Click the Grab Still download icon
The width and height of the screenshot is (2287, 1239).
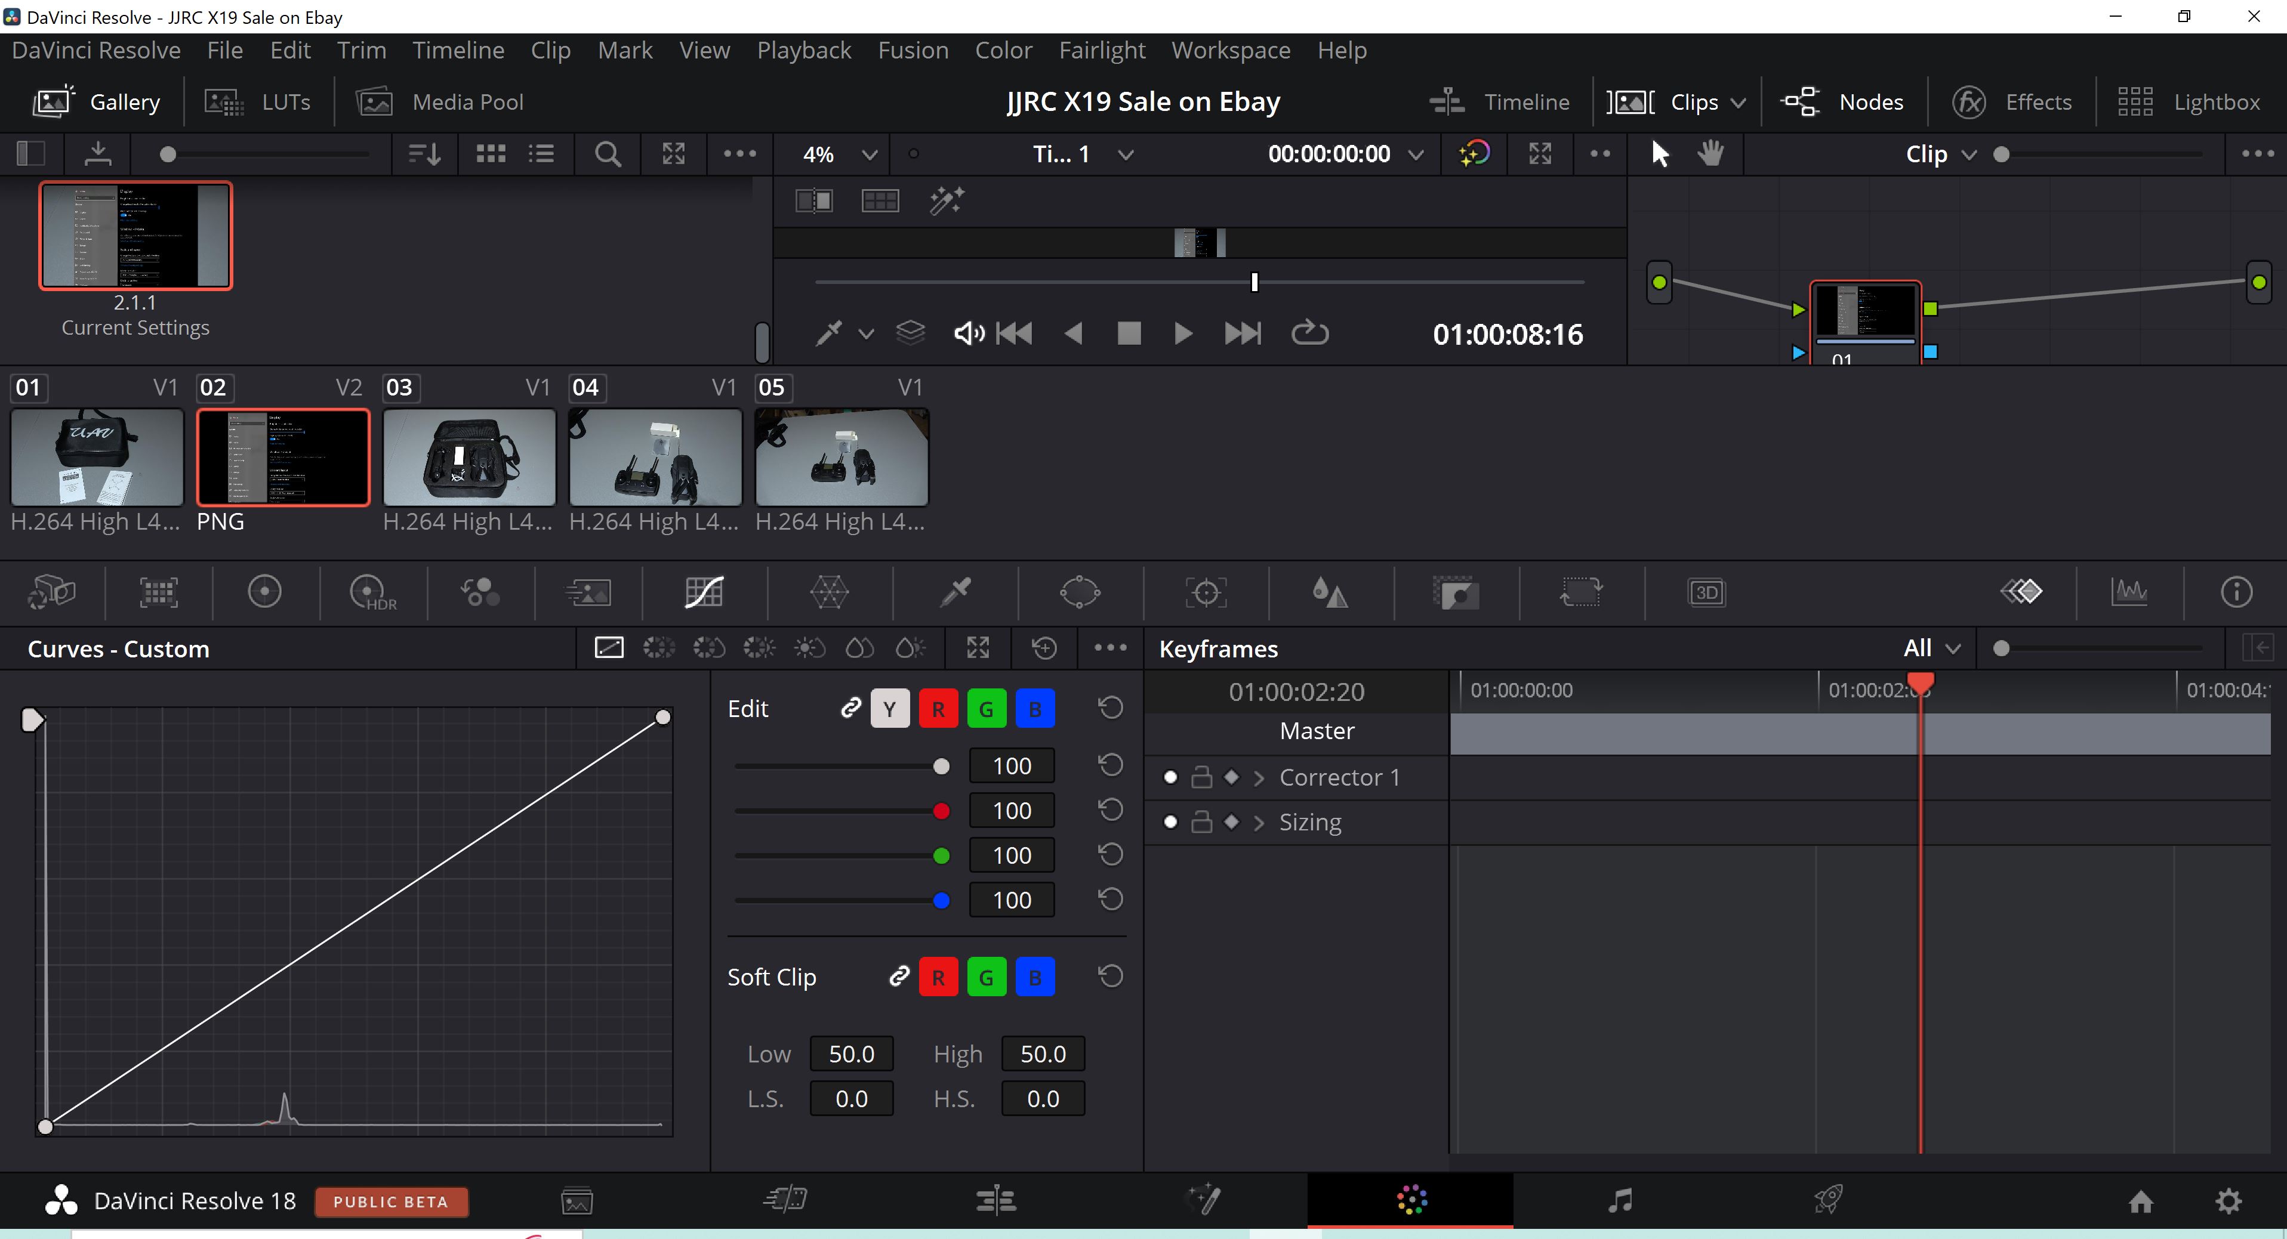pyautogui.click(x=98, y=153)
